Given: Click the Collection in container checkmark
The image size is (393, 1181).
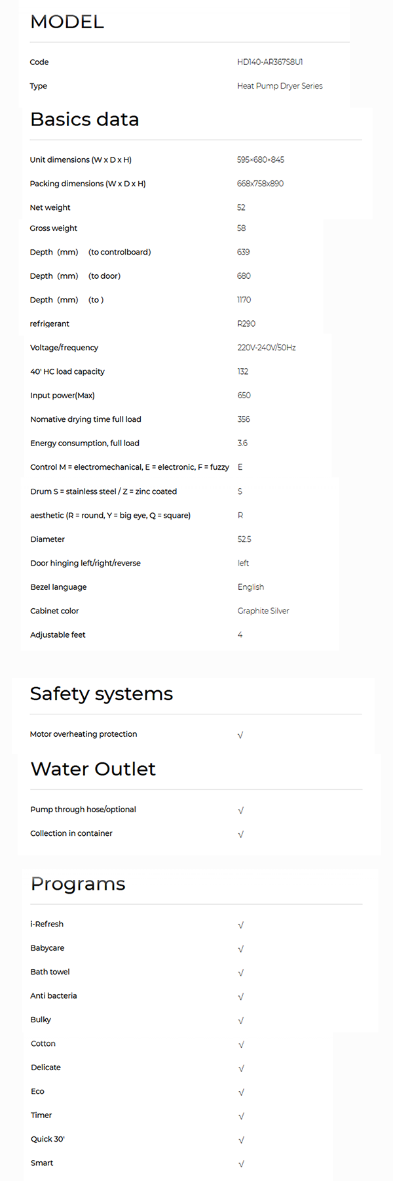Looking at the screenshot, I should click(x=240, y=835).
